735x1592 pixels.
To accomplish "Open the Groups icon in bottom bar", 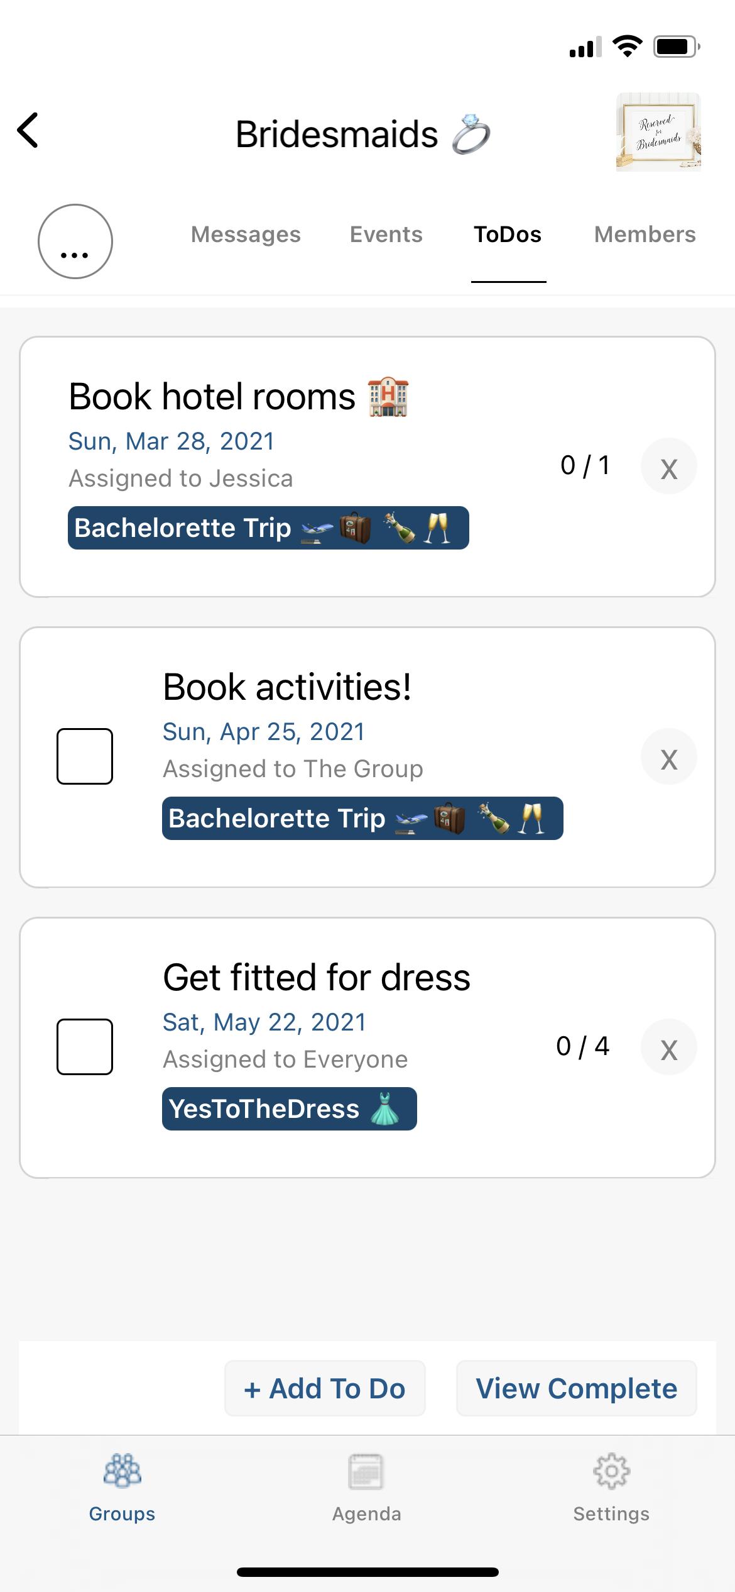I will tap(122, 1471).
